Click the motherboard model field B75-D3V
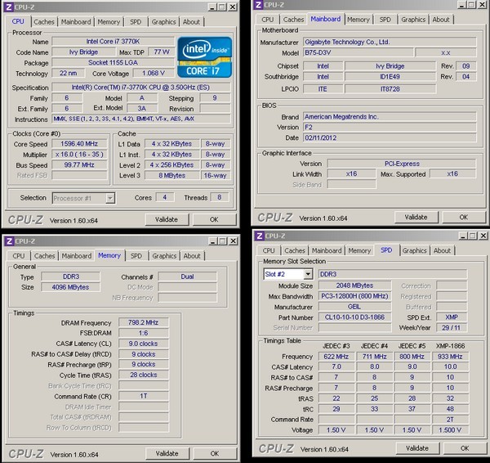Viewport: 490px width, 463px height. (359, 52)
